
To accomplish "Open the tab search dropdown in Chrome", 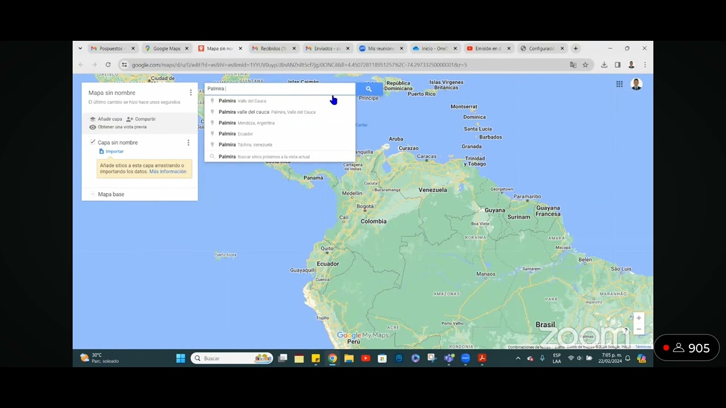I will (80, 49).
